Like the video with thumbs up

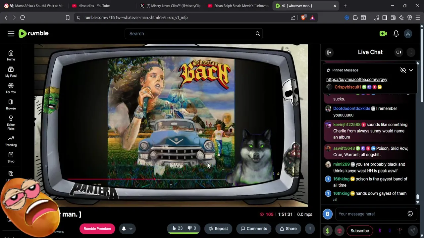[x=177, y=228]
